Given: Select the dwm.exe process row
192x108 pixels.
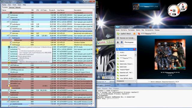Looking at the screenshot, I should click(x=47, y=33).
